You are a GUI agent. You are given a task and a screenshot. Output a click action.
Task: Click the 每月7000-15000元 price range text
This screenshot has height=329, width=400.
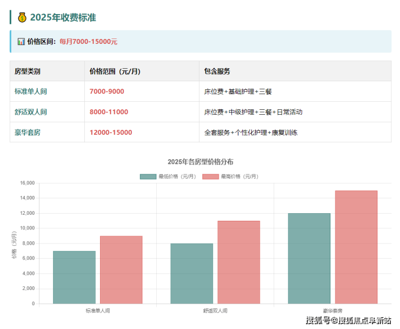point(88,41)
